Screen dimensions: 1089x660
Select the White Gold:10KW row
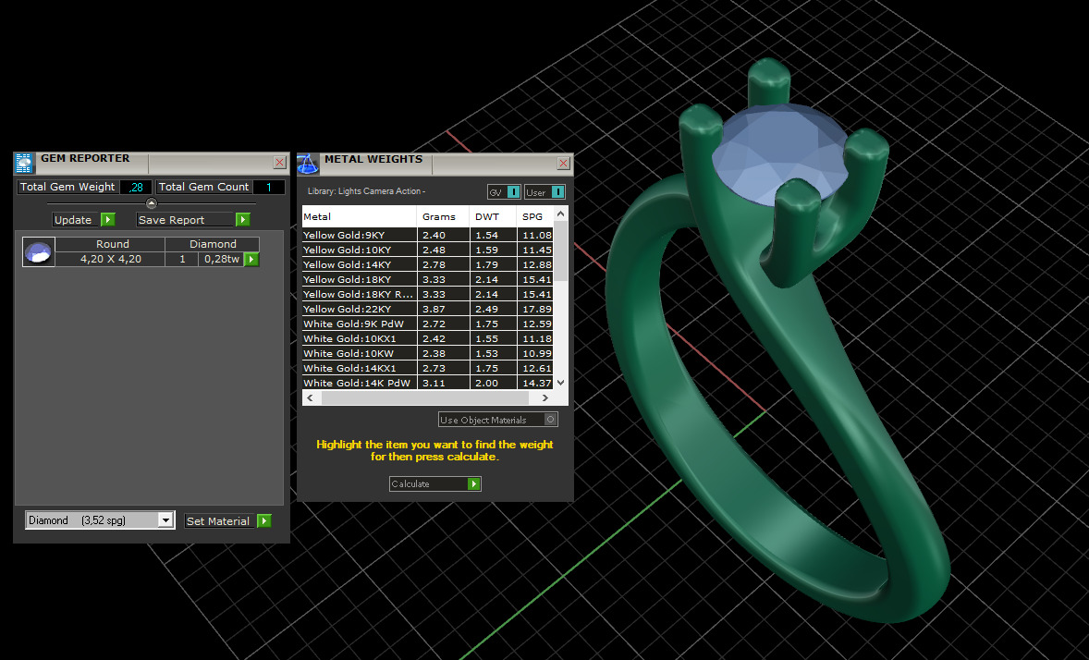[x=427, y=353]
